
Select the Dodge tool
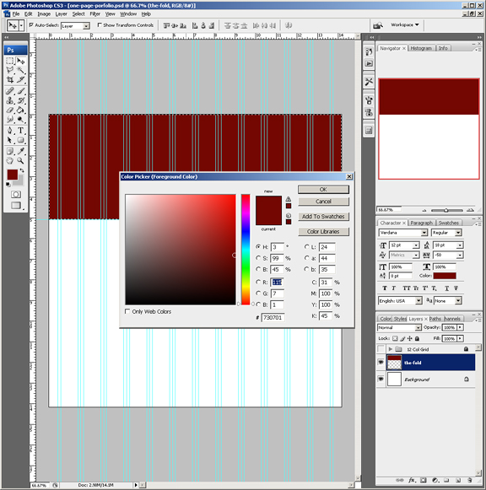click(20, 119)
